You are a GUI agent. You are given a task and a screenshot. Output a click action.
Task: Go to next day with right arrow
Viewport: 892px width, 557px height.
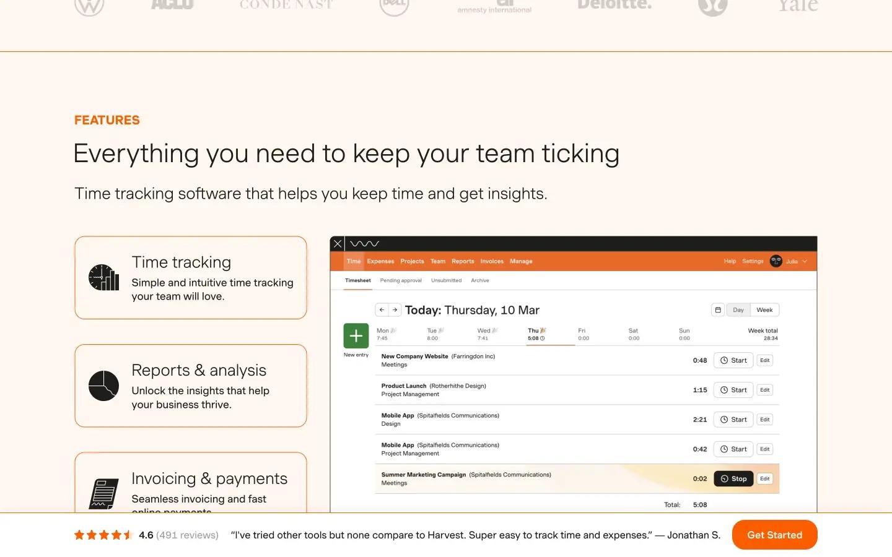tap(395, 310)
